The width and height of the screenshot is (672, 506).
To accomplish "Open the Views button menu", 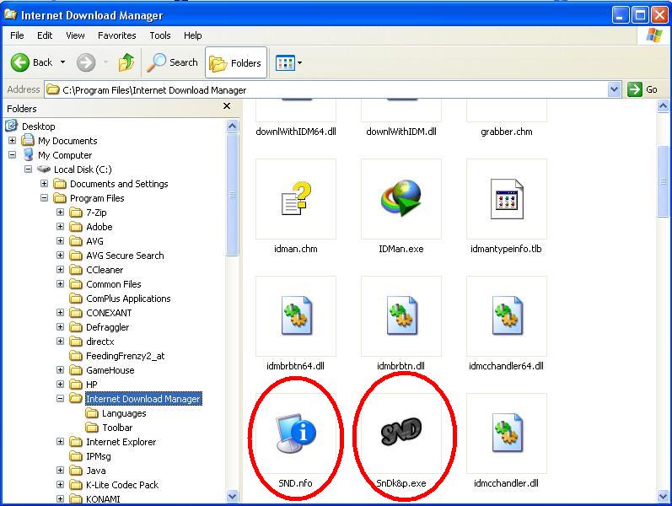I will 288,62.
